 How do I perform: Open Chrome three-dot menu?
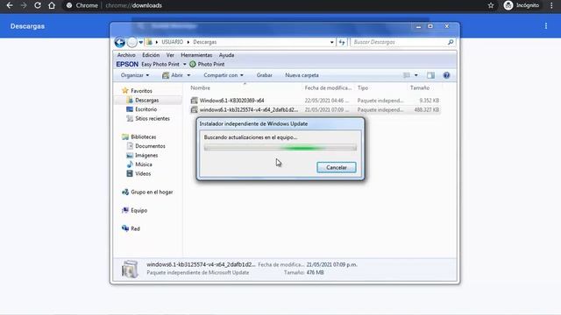pos(551,5)
